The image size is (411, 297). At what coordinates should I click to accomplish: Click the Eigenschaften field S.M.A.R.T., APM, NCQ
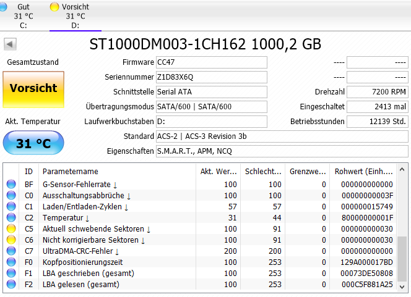coord(282,151)
